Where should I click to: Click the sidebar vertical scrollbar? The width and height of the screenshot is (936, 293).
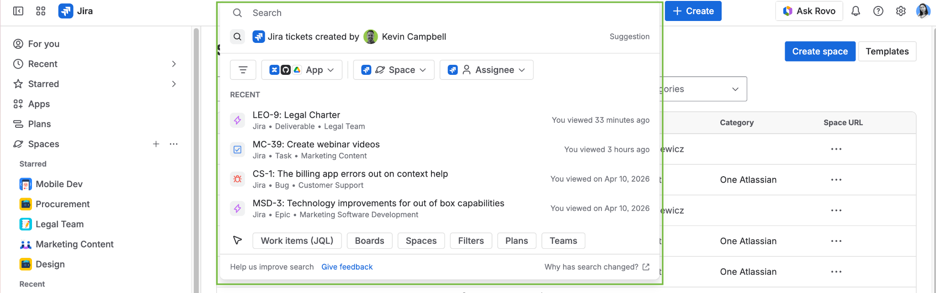196,160
